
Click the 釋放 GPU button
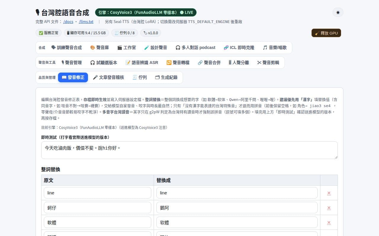pos(326,33)
